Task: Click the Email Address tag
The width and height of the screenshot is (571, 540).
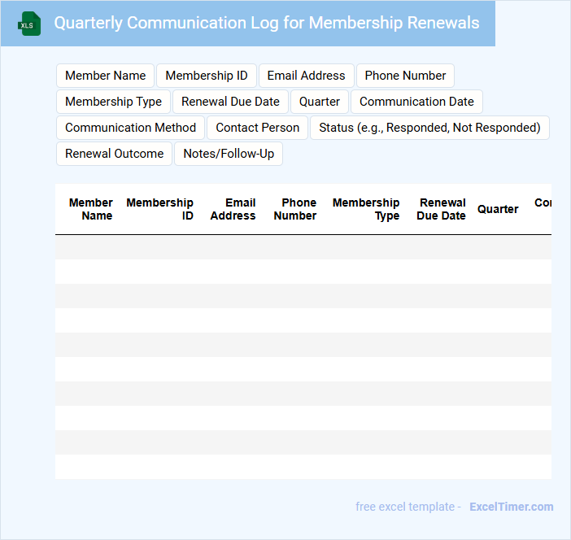Action: [x=306, y=76]
